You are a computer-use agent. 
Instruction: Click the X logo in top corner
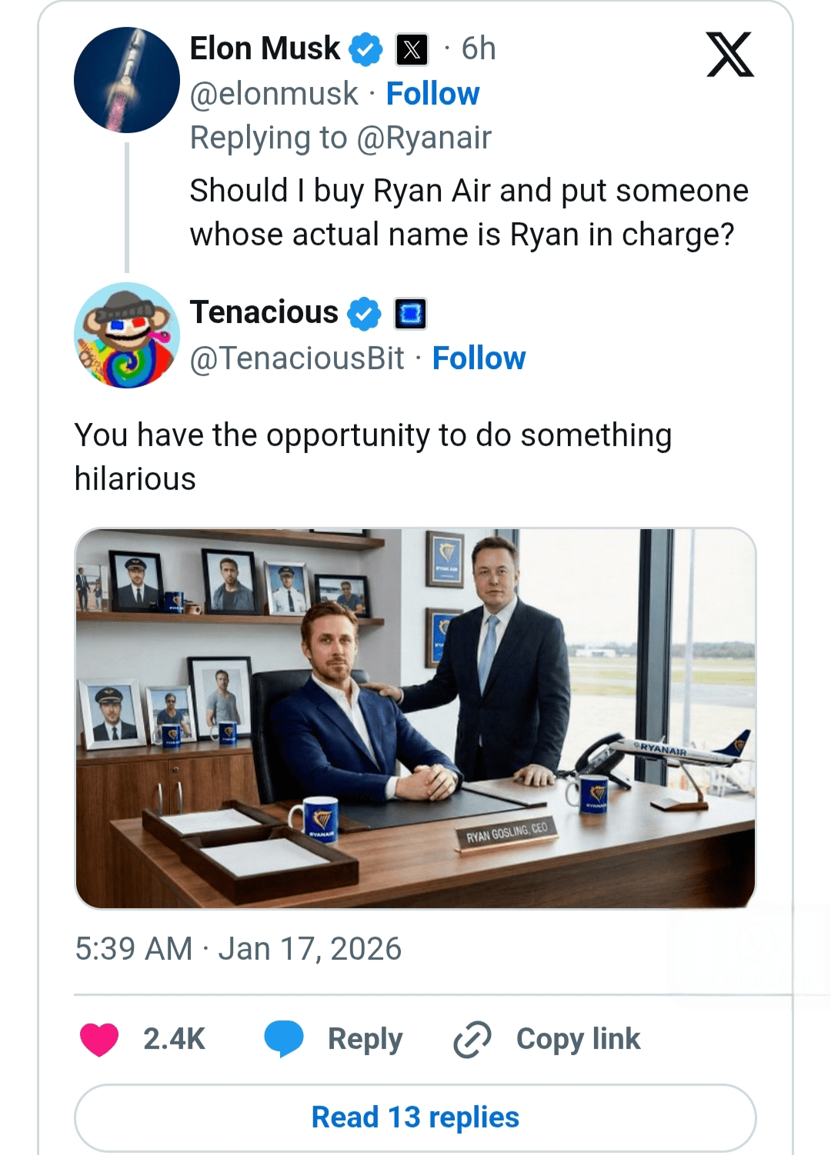point(729,54)
